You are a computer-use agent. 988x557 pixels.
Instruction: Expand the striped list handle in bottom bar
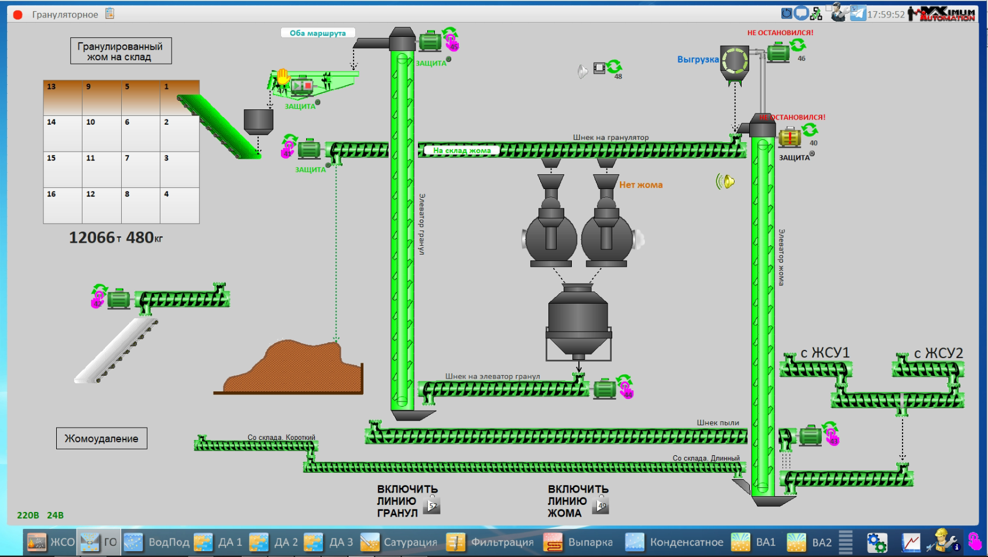pyautogui.click(x=845, y=542)
